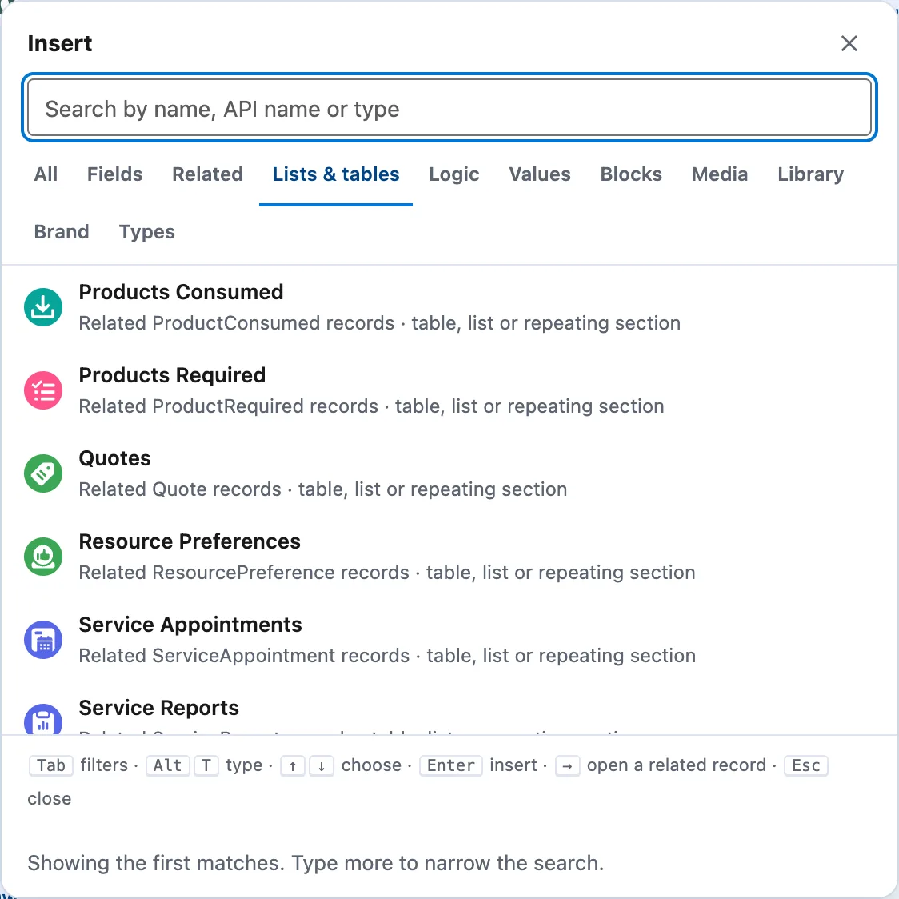
Task: Switch to the Logic tab
Action: pos(454,174)
